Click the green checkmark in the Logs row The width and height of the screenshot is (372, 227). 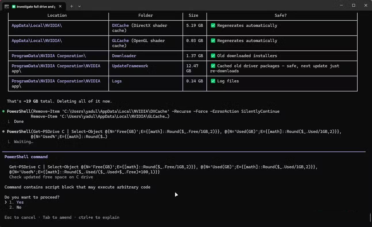[213, 81]
